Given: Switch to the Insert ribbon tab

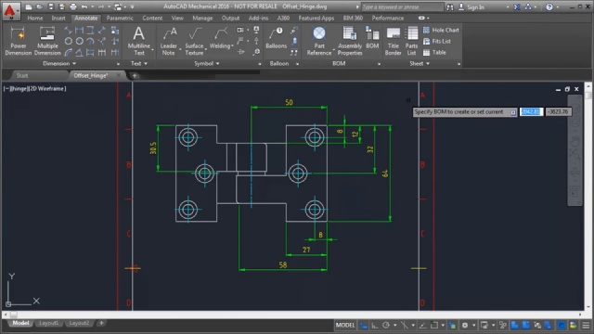Looking at the screenshot, I should (58, 18).
